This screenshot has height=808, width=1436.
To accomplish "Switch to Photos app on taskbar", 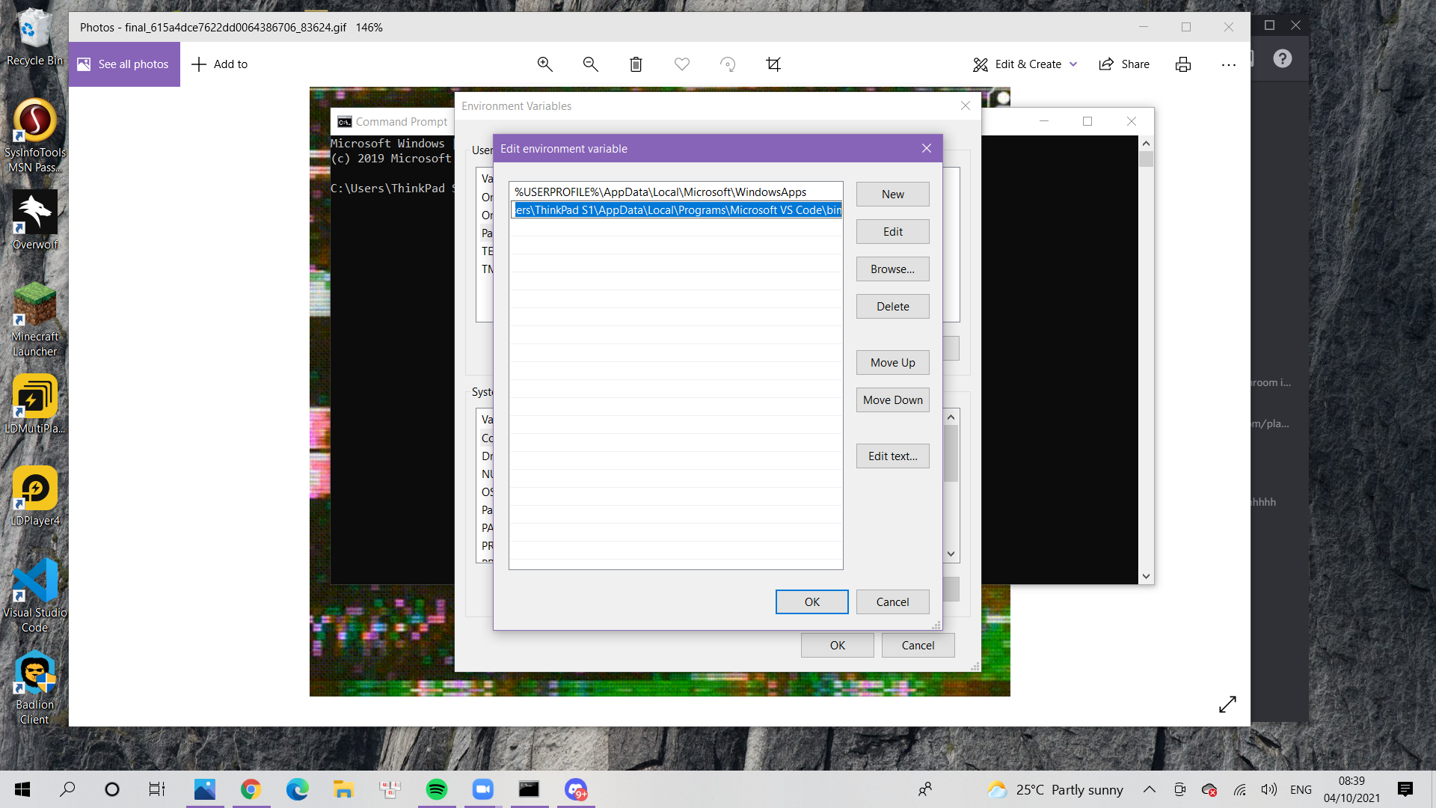I will click(x=205, y=789).
